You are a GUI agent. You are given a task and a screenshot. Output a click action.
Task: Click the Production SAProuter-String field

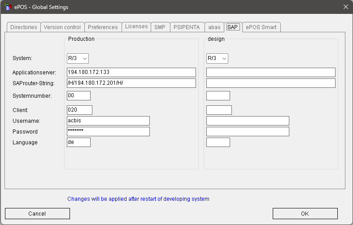(x=131, y=83)
